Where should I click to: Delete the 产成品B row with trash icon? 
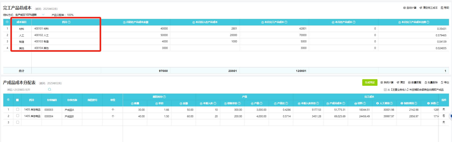point(444,116)
